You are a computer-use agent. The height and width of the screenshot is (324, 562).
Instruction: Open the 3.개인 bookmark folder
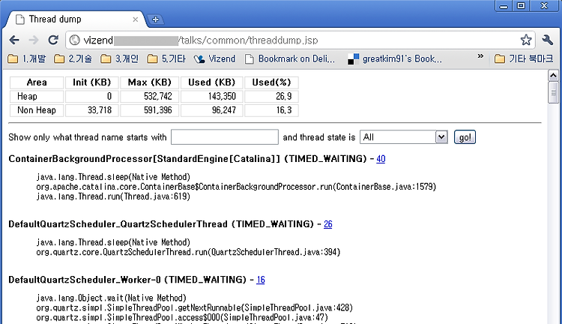(119, 58)
